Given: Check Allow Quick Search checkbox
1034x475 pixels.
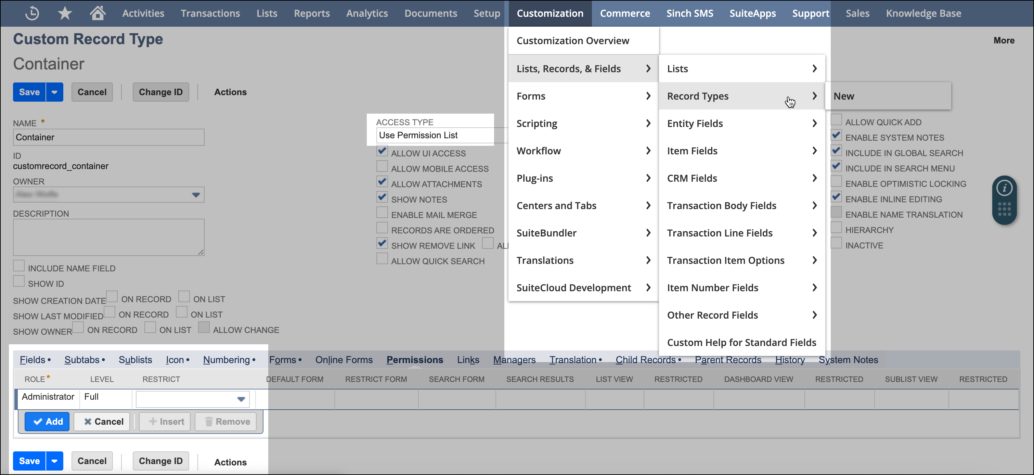Looking at the screenshot, I should [382, 259].
